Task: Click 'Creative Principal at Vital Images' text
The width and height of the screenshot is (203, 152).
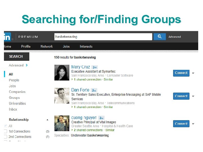Action: (x=94, y=122)
